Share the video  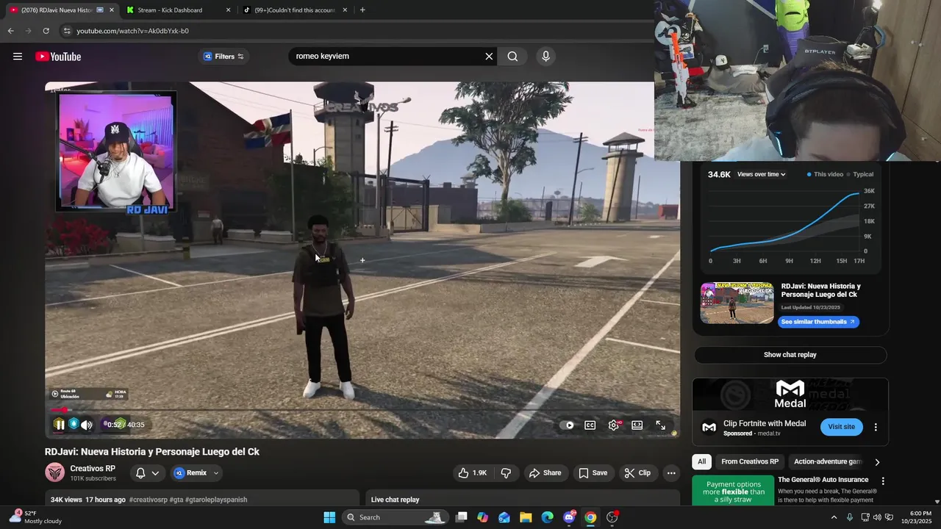[x=545, y=473]
